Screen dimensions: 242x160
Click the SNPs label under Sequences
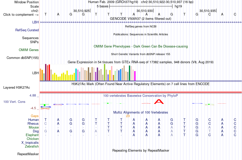(34, 42)
